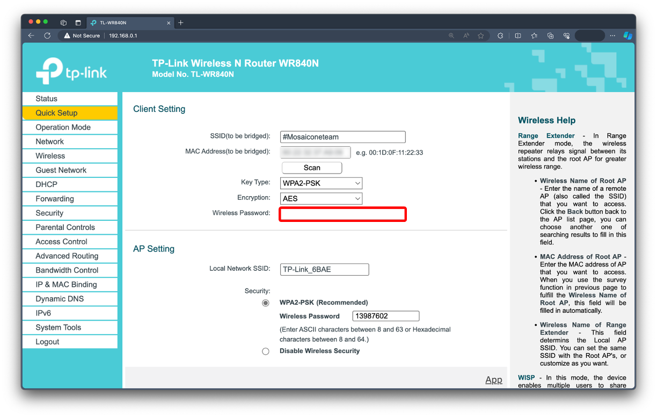Click the browser back arrow
657x417 pixels.
click(x=31, y=35)
